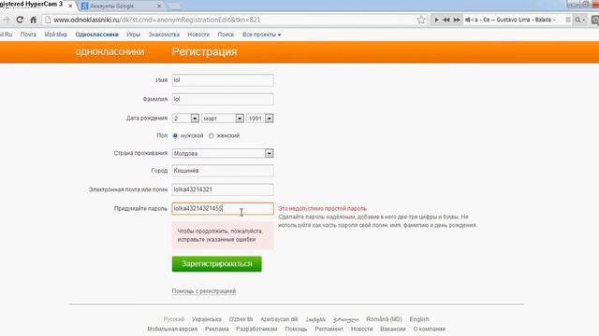Close the HyperCam tab
Viewport: 599px width, 336px height.
(x=70, y=6)
